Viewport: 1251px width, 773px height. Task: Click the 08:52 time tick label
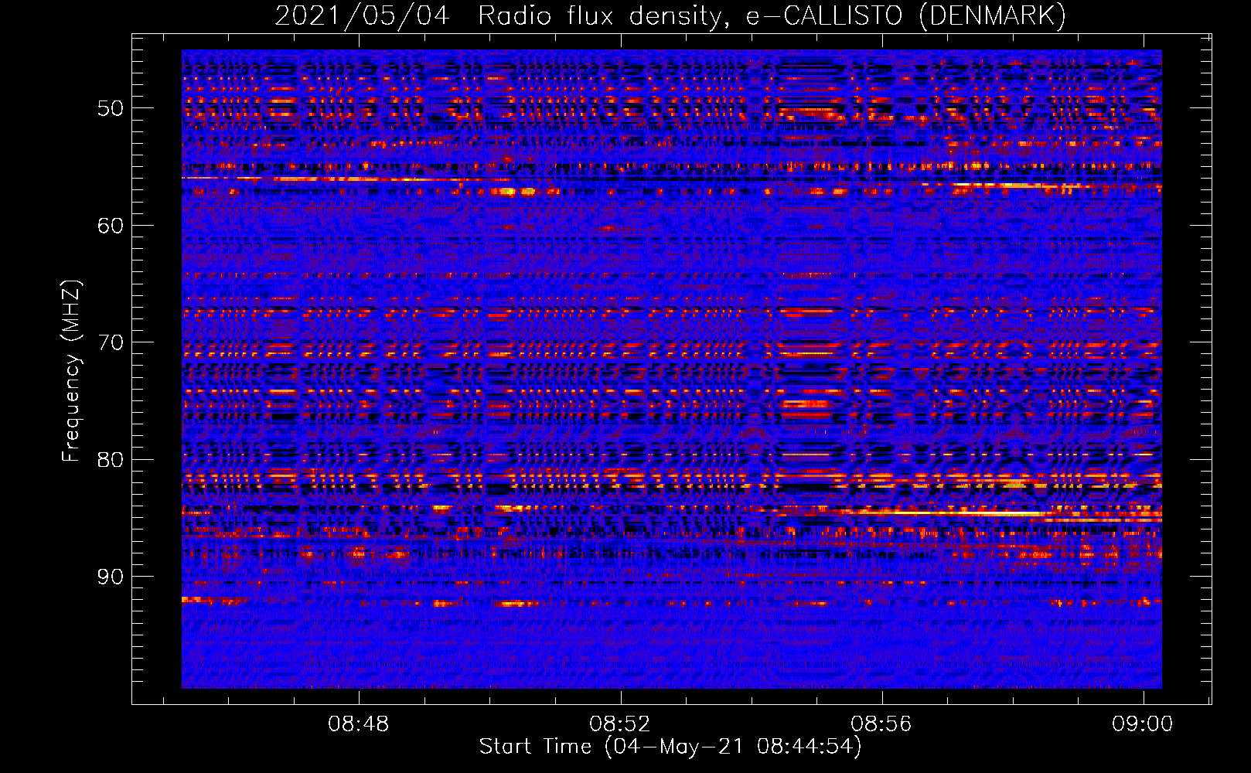click(620, 724)
